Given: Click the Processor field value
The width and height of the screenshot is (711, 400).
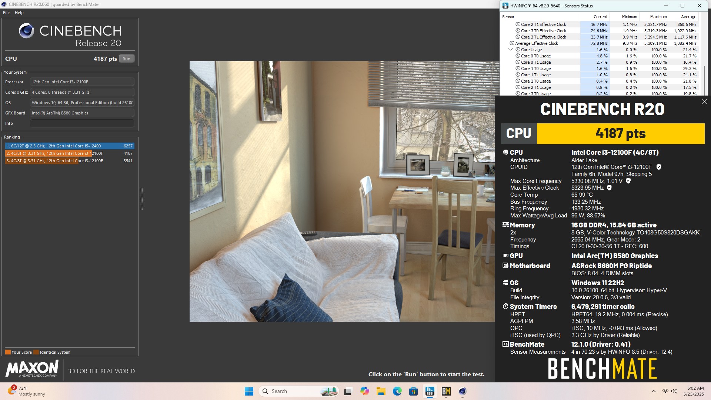Looking at the screenshot, I should [82, 82].
